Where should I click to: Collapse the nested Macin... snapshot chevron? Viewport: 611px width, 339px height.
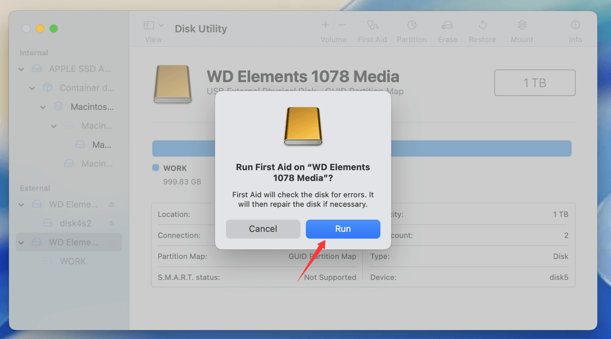click(x=54, y=126)
